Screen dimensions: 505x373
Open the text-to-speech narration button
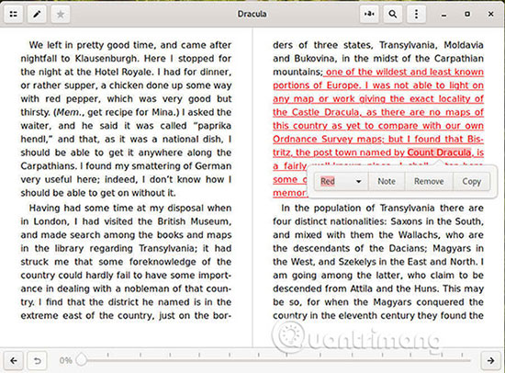369,14
